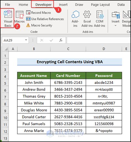
Task: Select password cell &^opopto
Action: pyautogui.click(x=104, y=131)
